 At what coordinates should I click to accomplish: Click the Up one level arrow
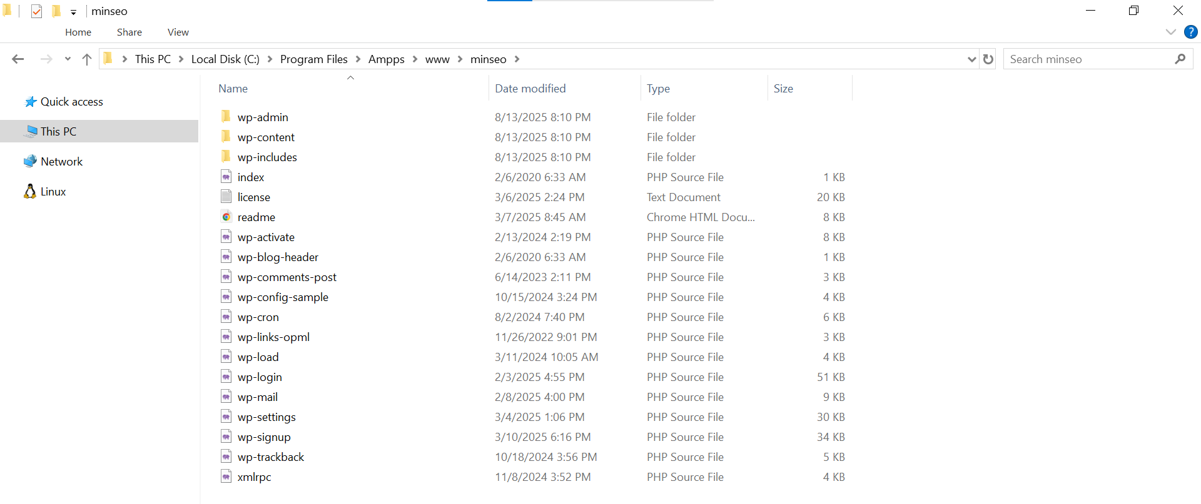coord(87,59)
